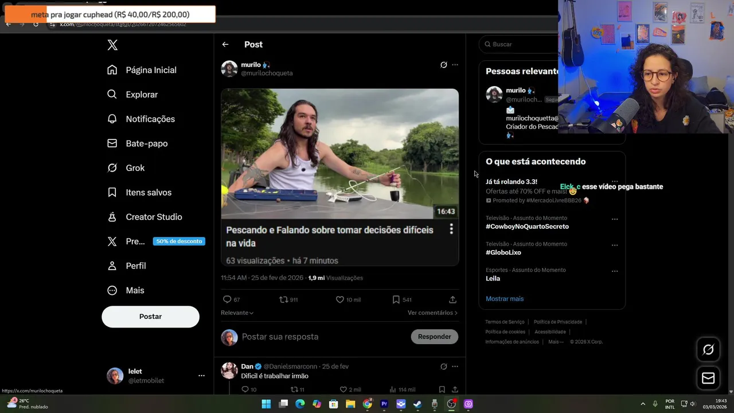Image resolution: width=734 pixels, height=413 pixels.
Task: Open more options on murilo's post
Action: tap(455, 65)
